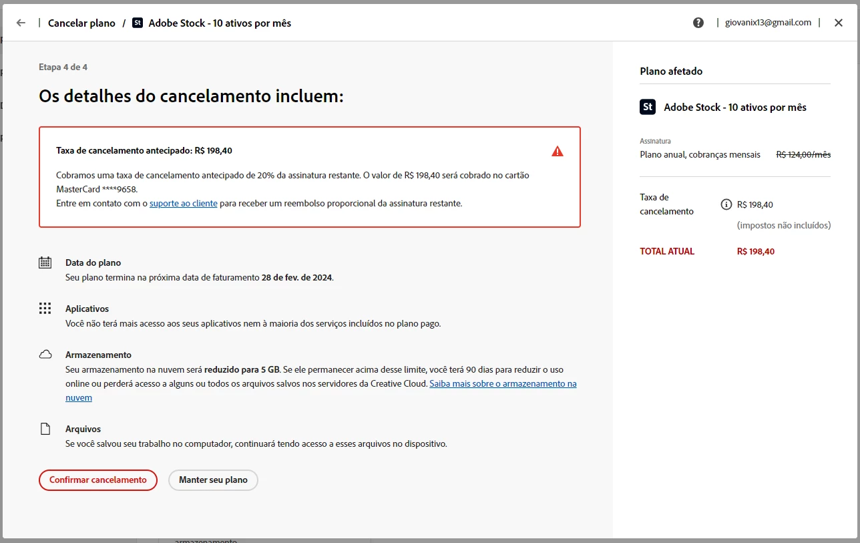The image size is (860, 543).
Task: Open account menu giovanix13@gmail.com
Action: coord(768,23)
